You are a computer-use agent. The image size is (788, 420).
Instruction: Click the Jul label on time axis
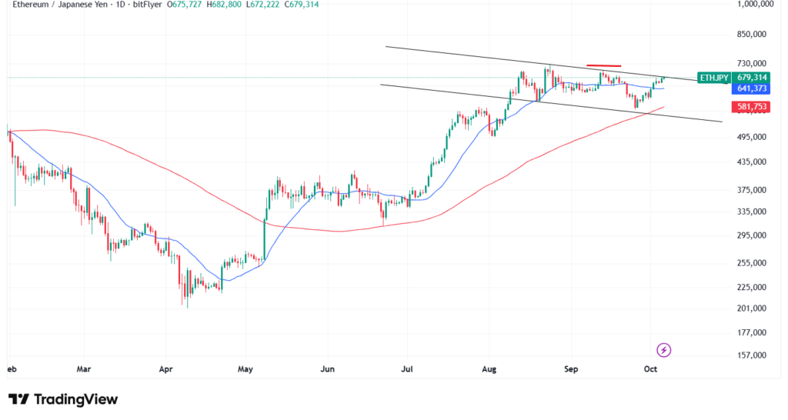click(x=407, y=369)
